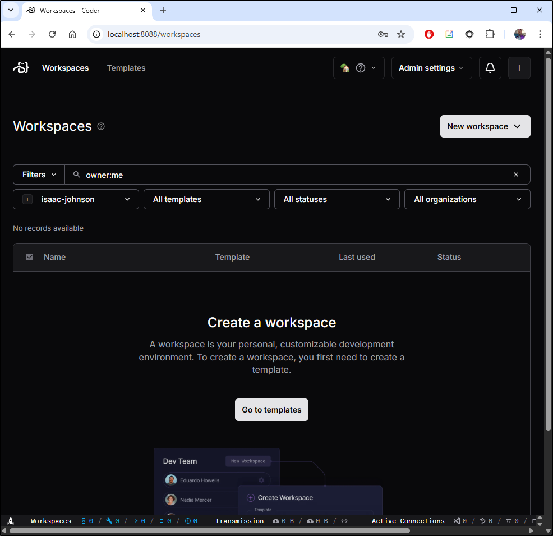This screenshot has width=553, height=536.
Task: Click the owner:me search field
Action: coord(297,175)
